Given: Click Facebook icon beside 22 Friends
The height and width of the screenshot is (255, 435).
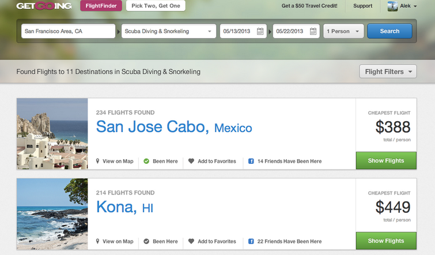Looking at the screenshot, I should pyautogui.click(x=251, y=242).
